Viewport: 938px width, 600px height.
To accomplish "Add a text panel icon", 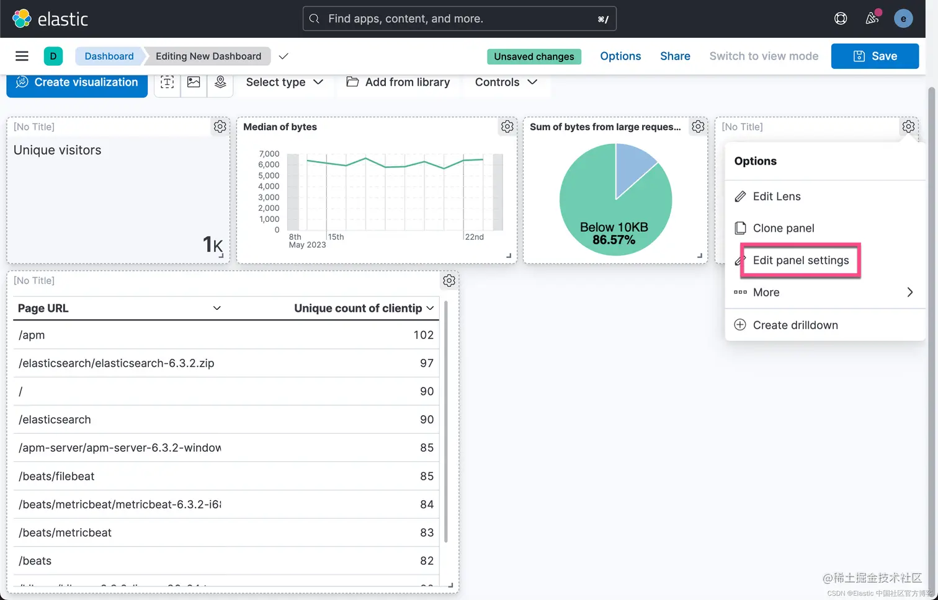I will tap(167, 82).
